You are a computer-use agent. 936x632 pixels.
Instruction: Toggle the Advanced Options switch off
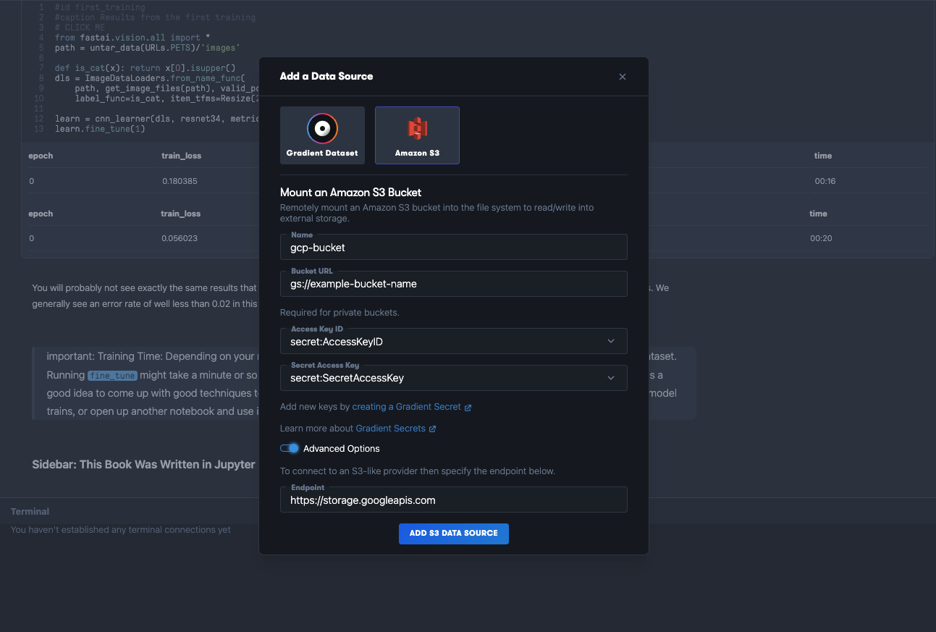290,448
